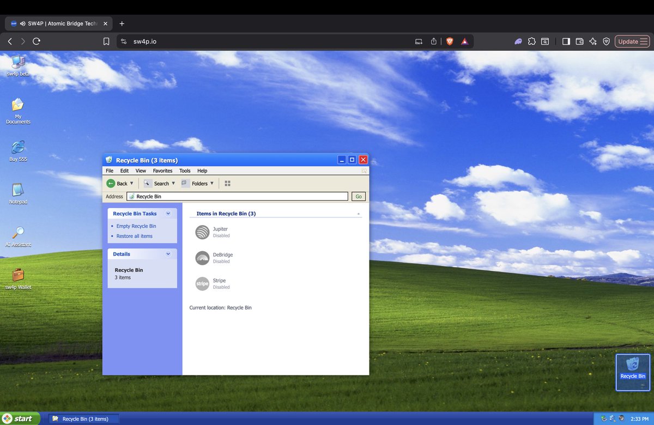The width and height of the screenshot is (654, 425).
Task: Click the tab search icon in the browser toolbar
Action: (545, 41)
